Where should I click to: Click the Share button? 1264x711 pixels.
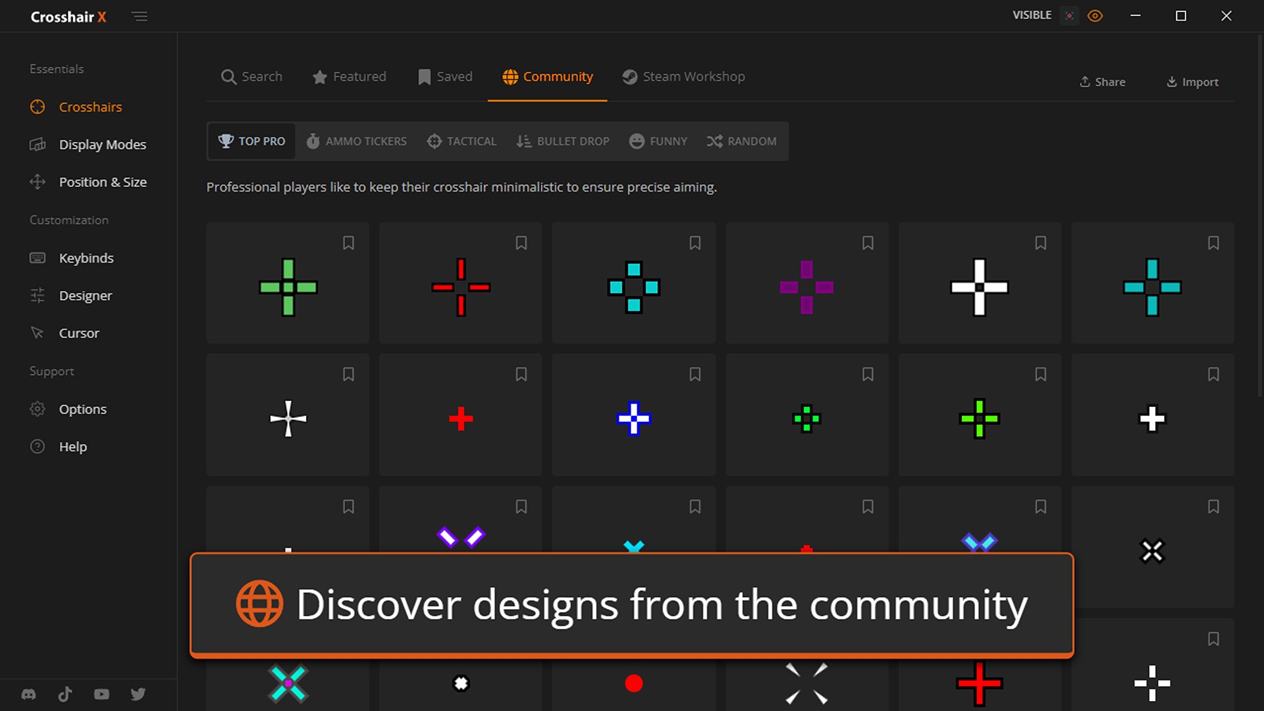pyautogui.click(x=1102, y=82)
